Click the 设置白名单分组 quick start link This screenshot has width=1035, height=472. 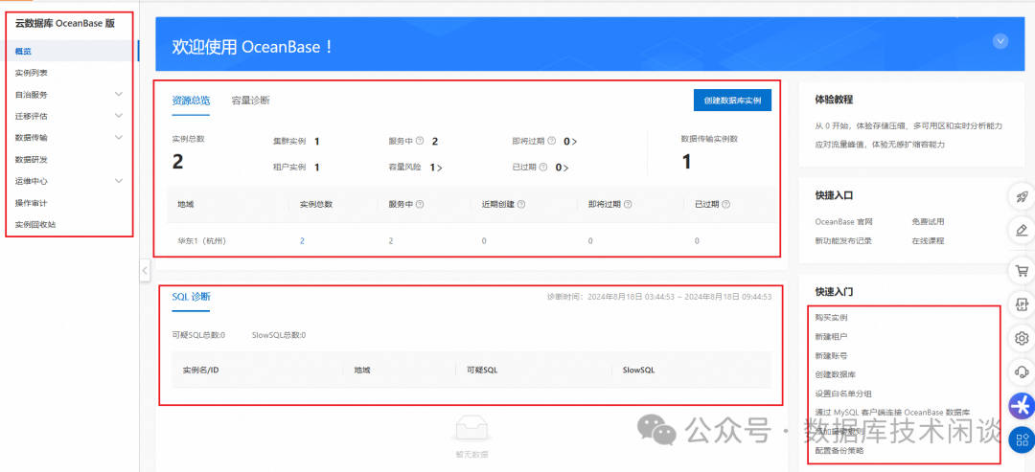click(x=843, y=393)
